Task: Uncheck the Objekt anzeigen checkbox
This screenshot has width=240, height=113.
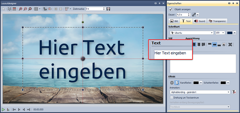Action: tap(171, 9)
